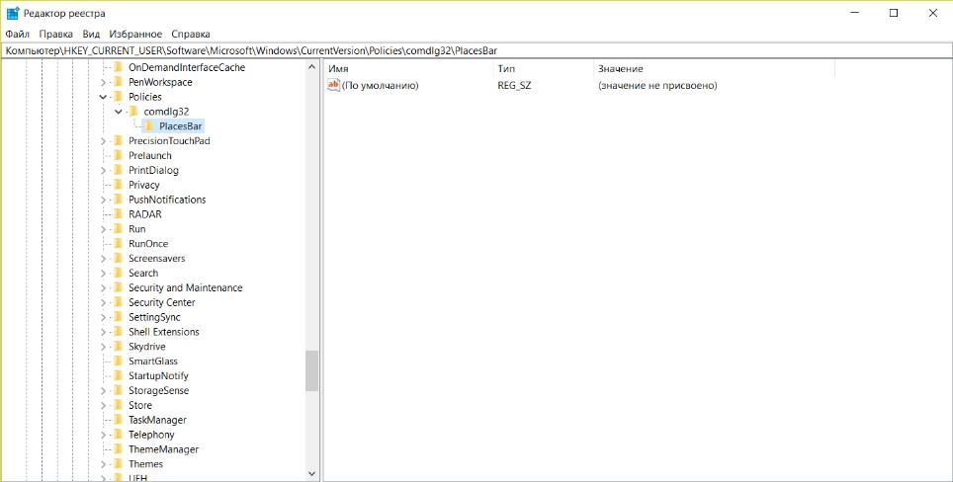Select the Shell Extensions key

click(163, 332)
